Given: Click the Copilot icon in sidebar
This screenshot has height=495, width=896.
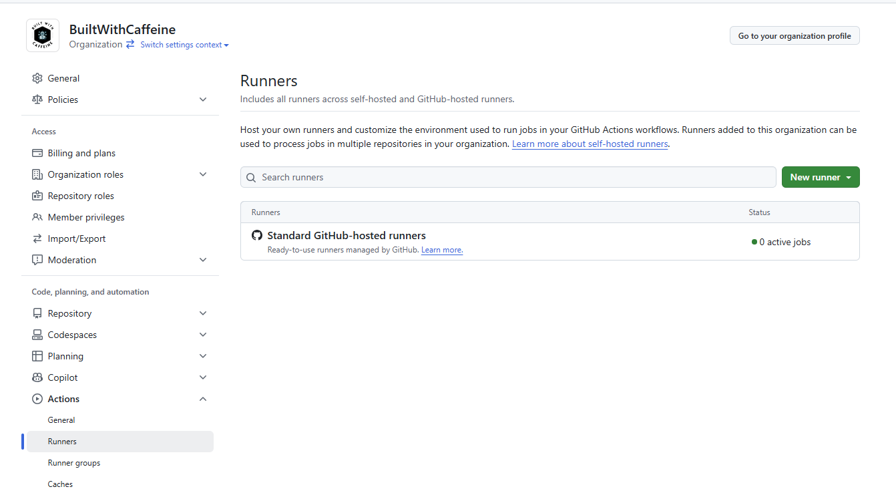Looking at the screenshot, I should point(37,377).
